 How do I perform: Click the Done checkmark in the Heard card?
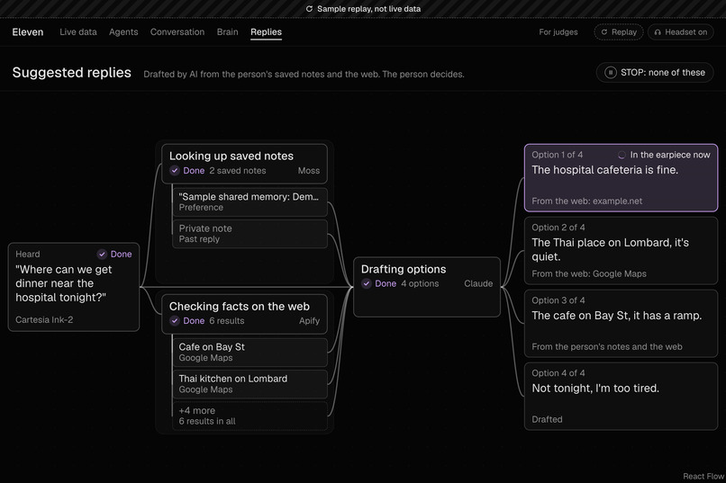(x=102, y=255)
